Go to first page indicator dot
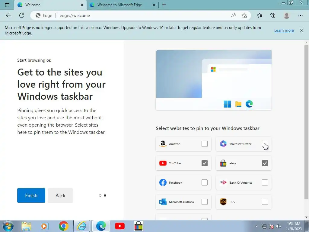 pos(100,195)
